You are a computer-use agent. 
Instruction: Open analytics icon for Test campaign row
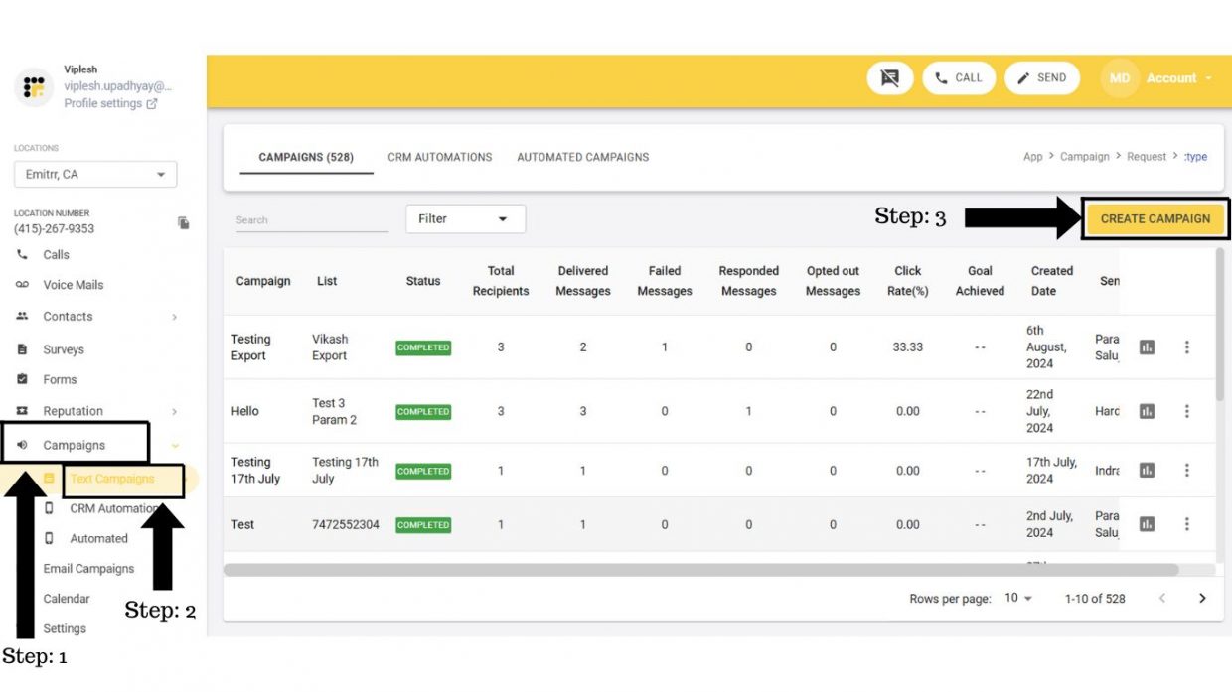click(1147, 524)
